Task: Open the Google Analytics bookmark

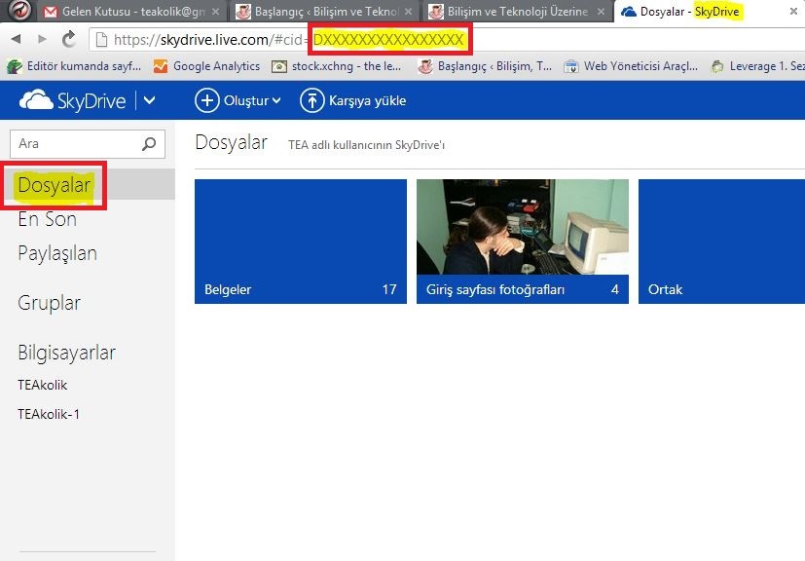Action: 207,66
